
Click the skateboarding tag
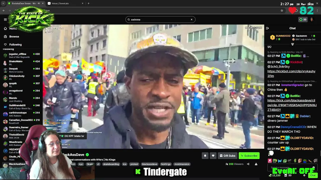(111, 164)
